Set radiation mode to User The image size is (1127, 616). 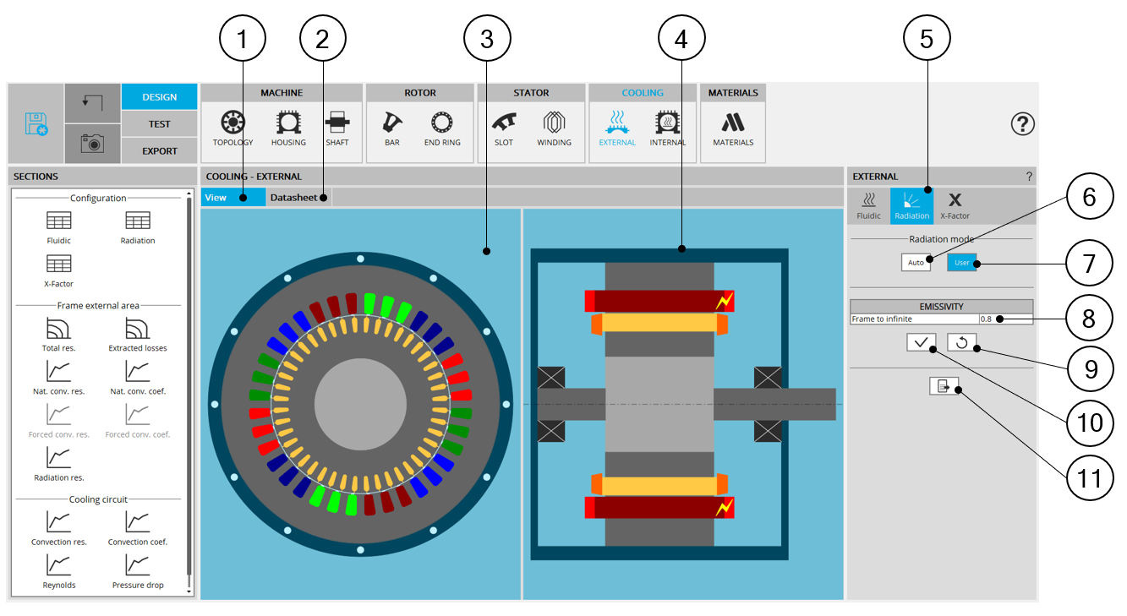coord(961,263)
